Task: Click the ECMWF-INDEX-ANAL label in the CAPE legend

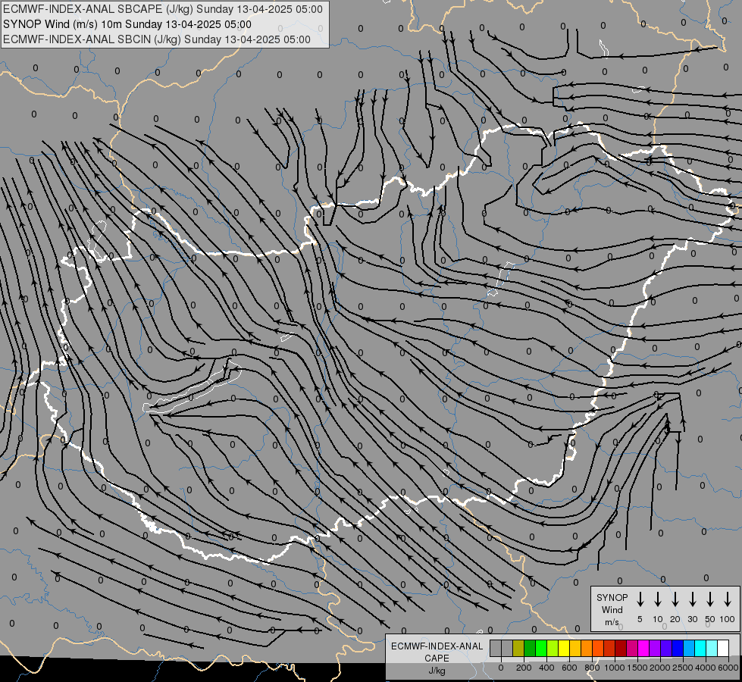Action: coord(437,646)
